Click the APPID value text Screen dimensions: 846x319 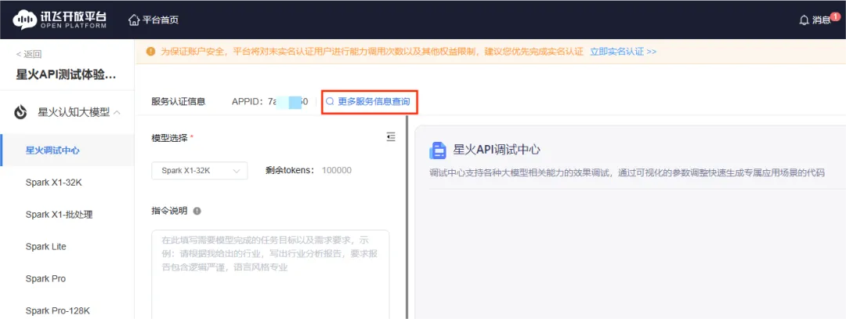pos(287,101)
